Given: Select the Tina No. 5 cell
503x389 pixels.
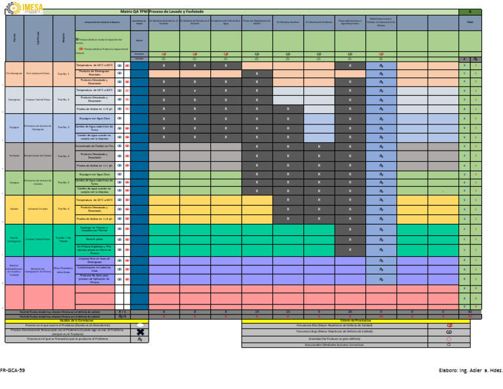Looking at the screenshot, I should [64, 183].
